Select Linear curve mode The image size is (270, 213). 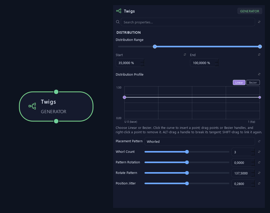[x=239, y=83]
